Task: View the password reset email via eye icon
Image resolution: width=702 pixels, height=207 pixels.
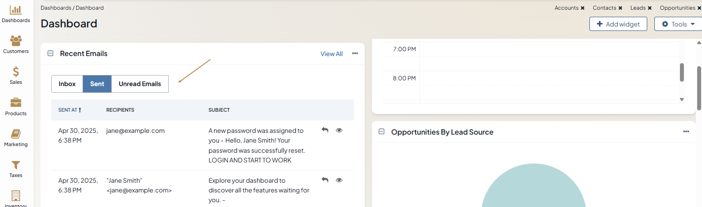Action: point(339,130)
